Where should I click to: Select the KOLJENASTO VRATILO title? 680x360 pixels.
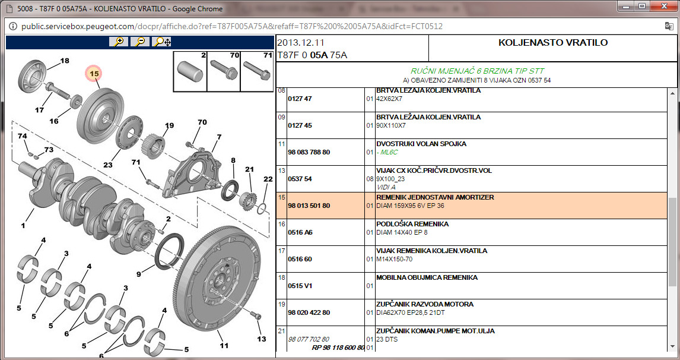click(x=553, y=43)
